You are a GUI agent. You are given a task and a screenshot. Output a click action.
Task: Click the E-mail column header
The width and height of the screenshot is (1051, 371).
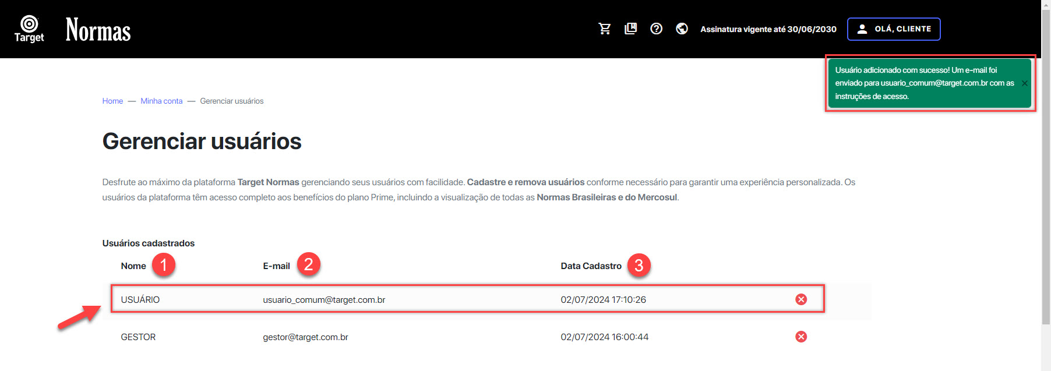(276, 266)
